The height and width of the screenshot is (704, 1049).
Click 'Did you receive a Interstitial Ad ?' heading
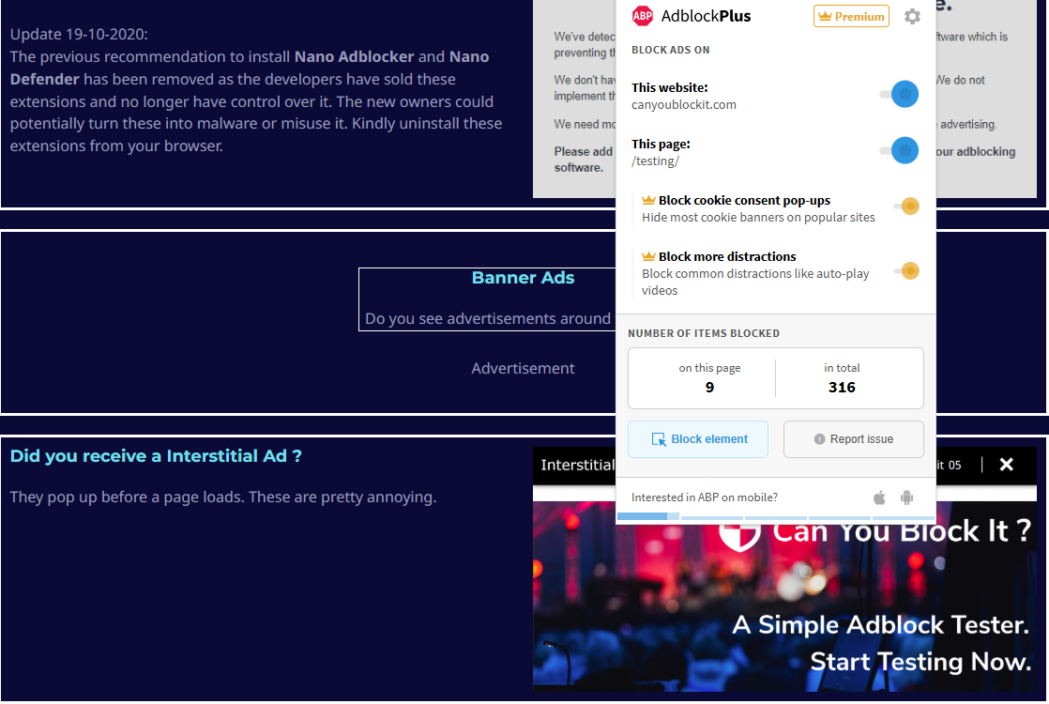pyautogui.click(x=156, y=456)
